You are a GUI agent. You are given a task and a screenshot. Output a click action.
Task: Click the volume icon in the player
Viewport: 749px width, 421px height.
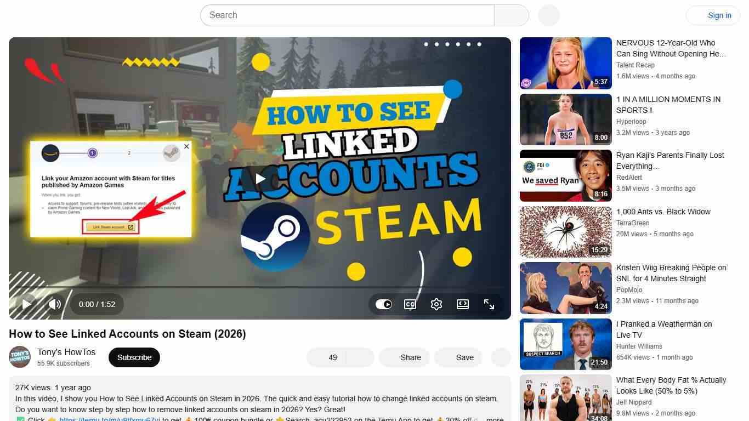55,304
